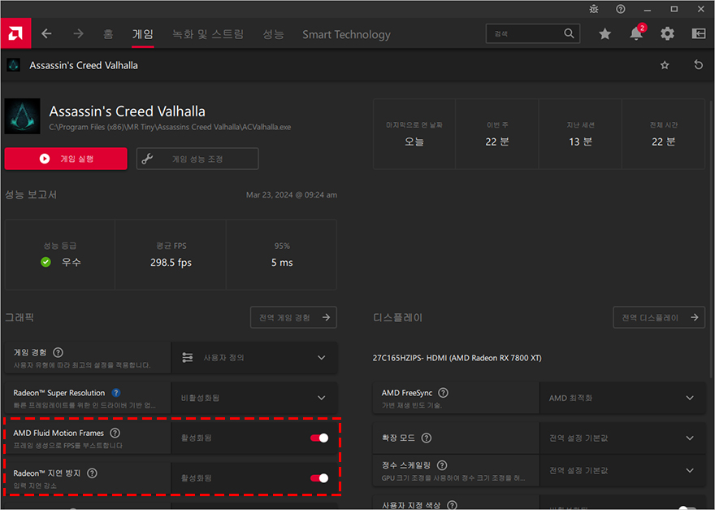Viewport: 715px width, 510px height.
Task: Show help for AMD Fluid Motion Frames
Action: point(115,433)
